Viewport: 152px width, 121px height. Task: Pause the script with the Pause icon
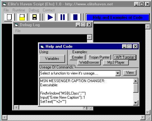(62, 17)
